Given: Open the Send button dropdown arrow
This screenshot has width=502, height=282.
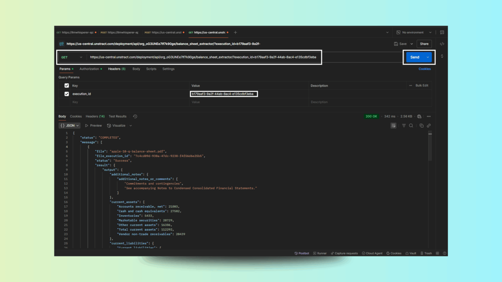Looking at the screenshot, I should pyautogui.click(x=428, y=57).
